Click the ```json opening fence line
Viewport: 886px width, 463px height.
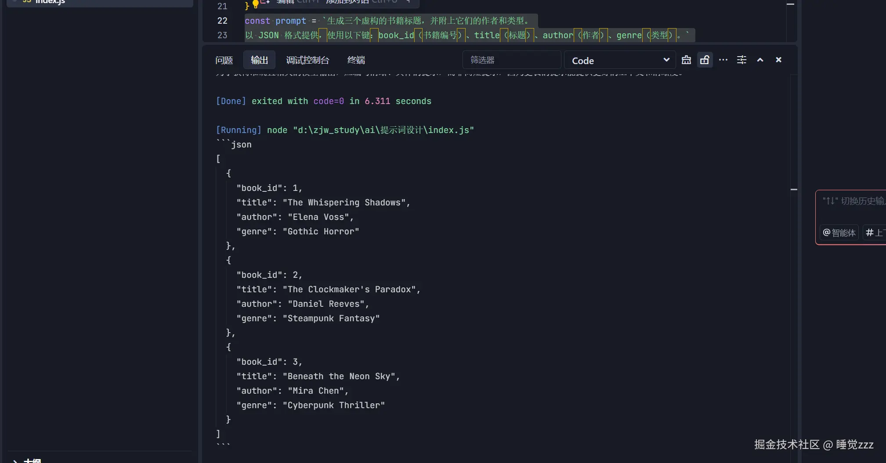point(234,144)
